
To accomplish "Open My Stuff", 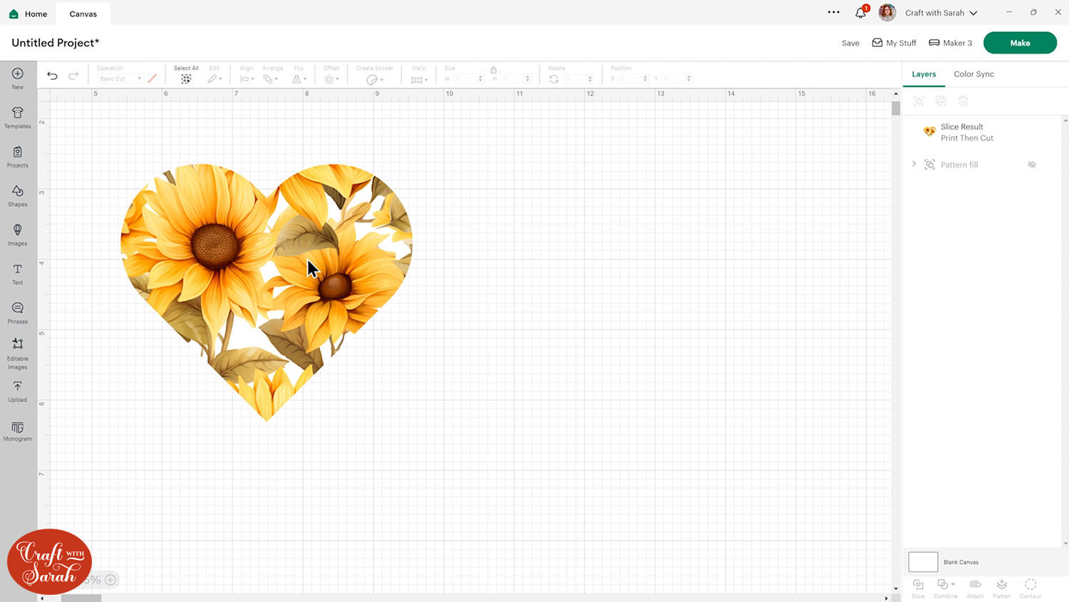I will [x=894, y=43].
